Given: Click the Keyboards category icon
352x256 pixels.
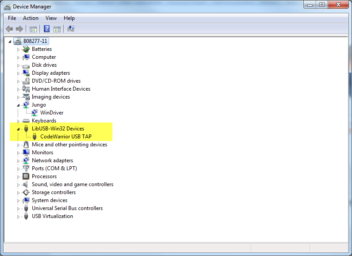Looking at the screenshot, I should tap(26, 121).
